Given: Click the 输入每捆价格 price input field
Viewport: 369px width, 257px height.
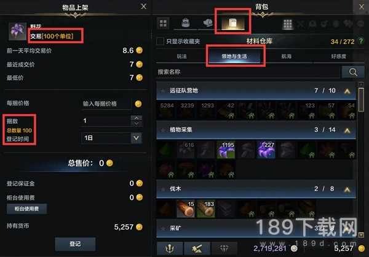Looking at the screenshot, I should 106,104.
